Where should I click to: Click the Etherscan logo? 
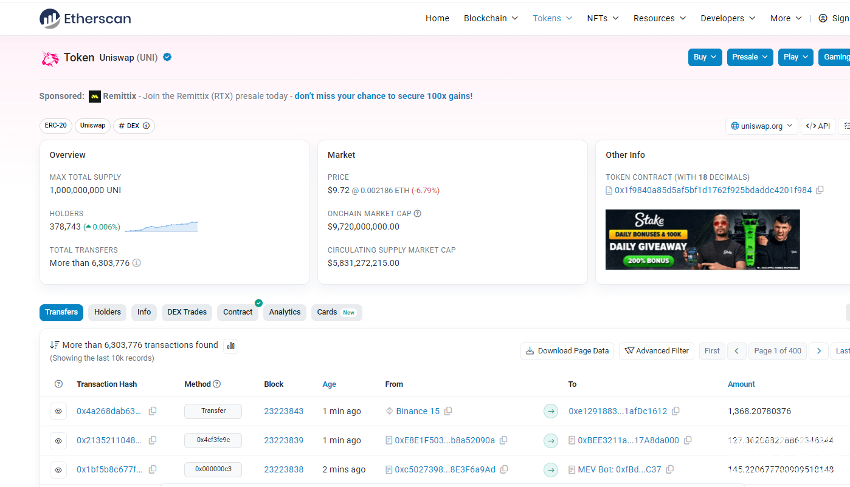[x=85, y=18]
